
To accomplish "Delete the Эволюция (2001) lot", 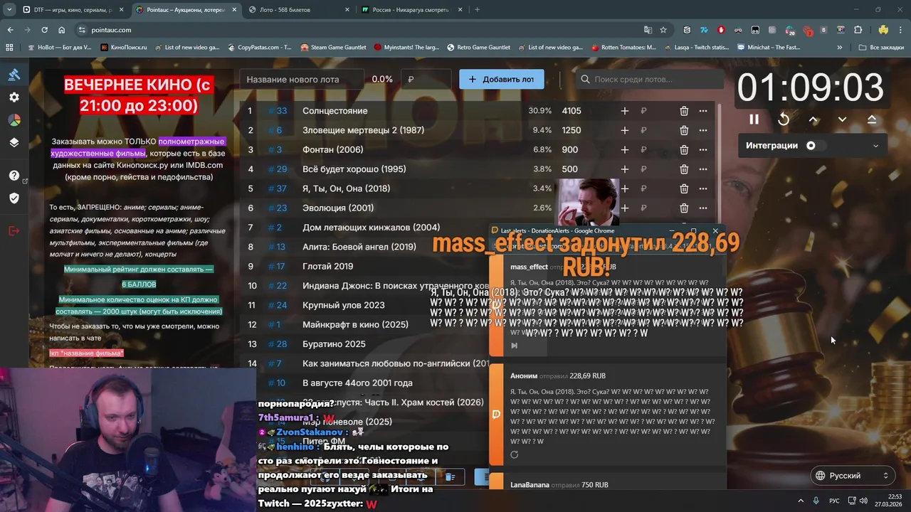I will (x=684, y=208).
